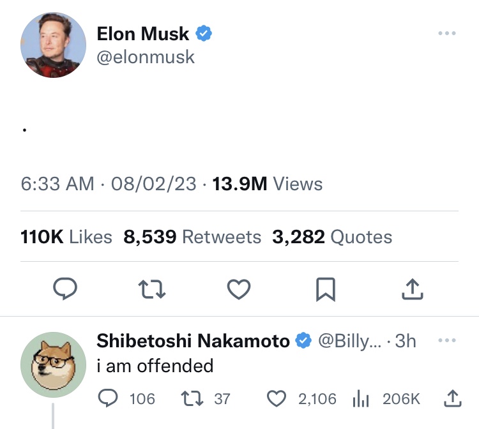Image resolution: width=479 pixels, height=429 pixels.
Task: Open Elon Musk's profile picture
Action: (x=54, y=45)
